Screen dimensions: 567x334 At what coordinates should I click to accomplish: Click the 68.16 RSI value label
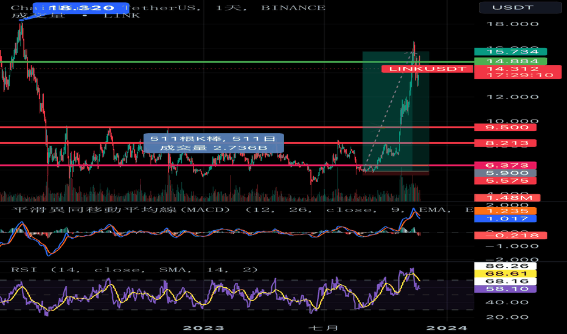tap(505, 281)
